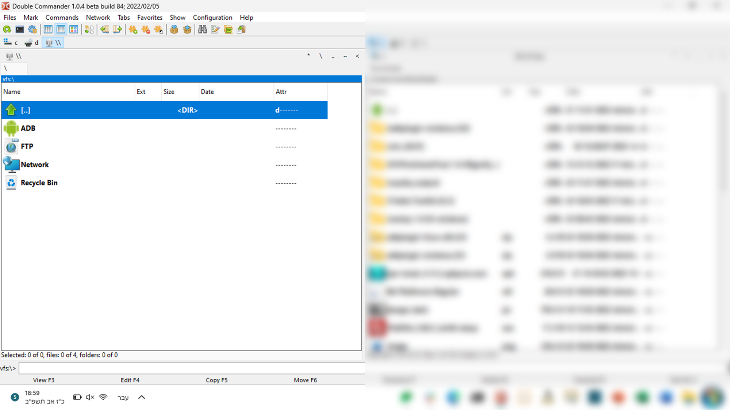
Task: Switch to Brief view toolbar icon
Action: 48,30
